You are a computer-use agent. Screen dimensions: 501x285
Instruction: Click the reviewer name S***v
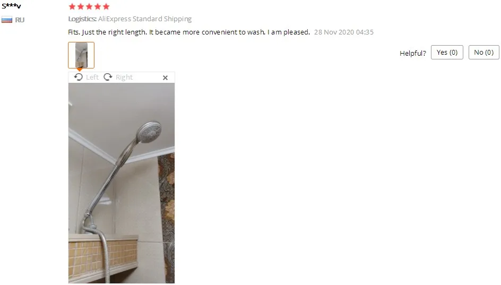[11, 6]
